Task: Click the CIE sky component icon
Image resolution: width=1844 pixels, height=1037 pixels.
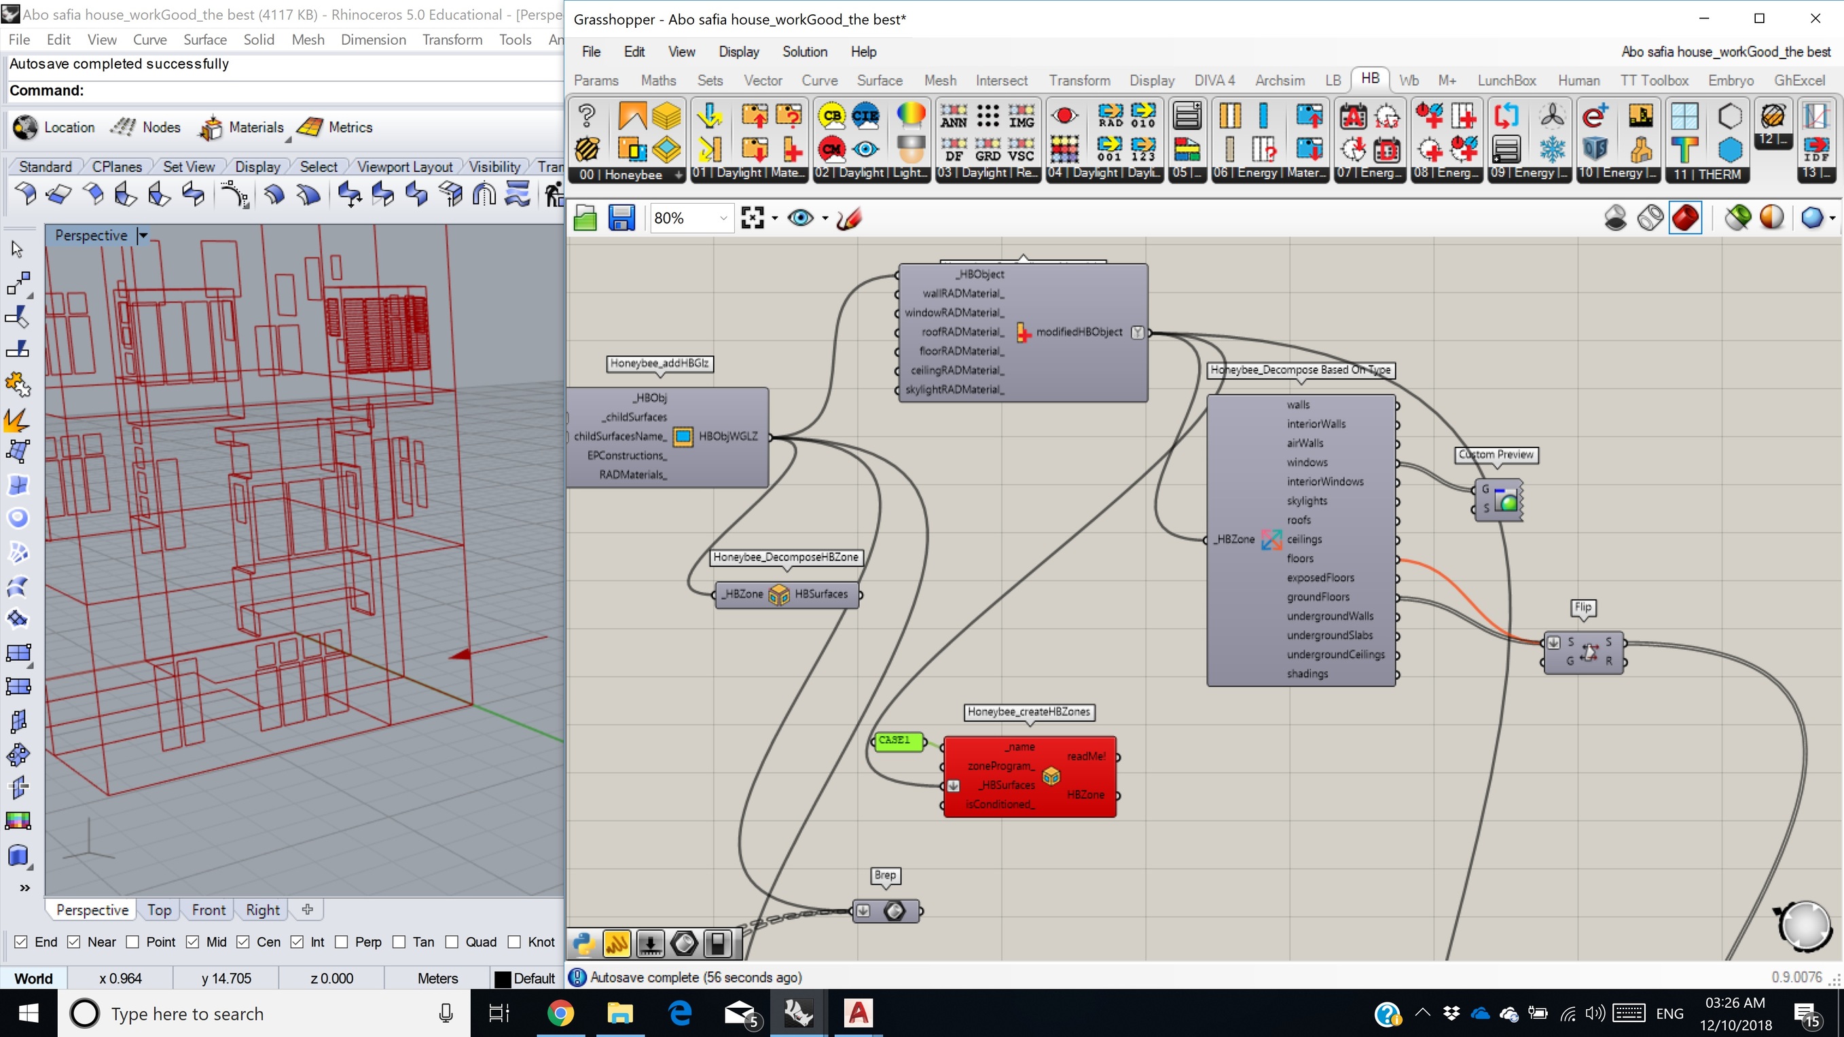Action: pyautogui.click(x=865, y=116)
